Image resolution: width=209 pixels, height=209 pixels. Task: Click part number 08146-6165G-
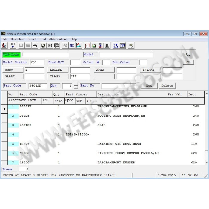(77, 134)
